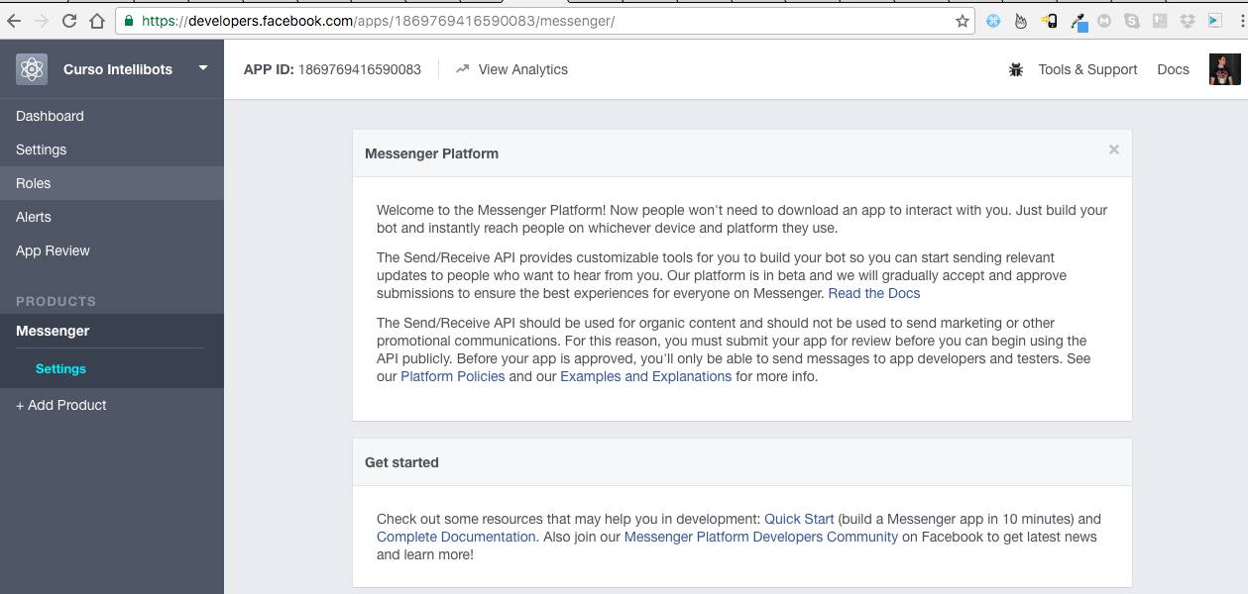Click Add Product in the sidebar

[x=60, y=405]
